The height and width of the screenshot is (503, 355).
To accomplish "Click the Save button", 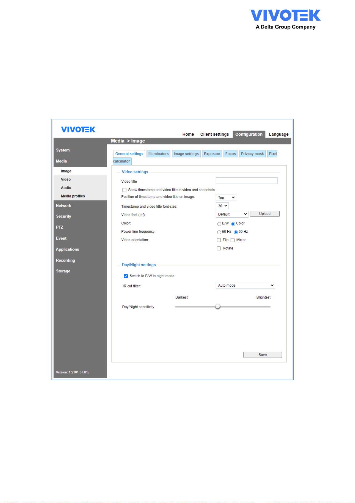I will (262, 355).
